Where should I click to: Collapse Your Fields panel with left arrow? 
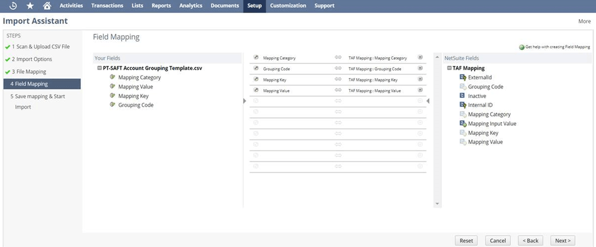point(245,101)
